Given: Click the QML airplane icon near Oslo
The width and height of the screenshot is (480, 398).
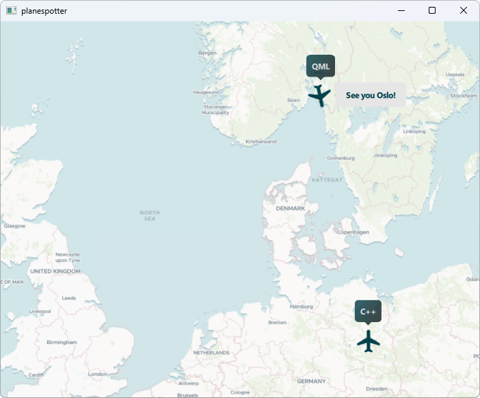Looking at the screenshot, I should [x=319, y=95].
